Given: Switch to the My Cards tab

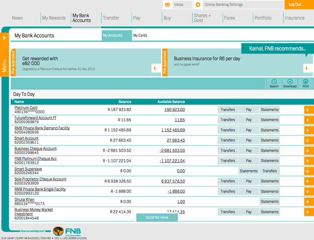Looking at the screenshot, I should click(140, 35).
